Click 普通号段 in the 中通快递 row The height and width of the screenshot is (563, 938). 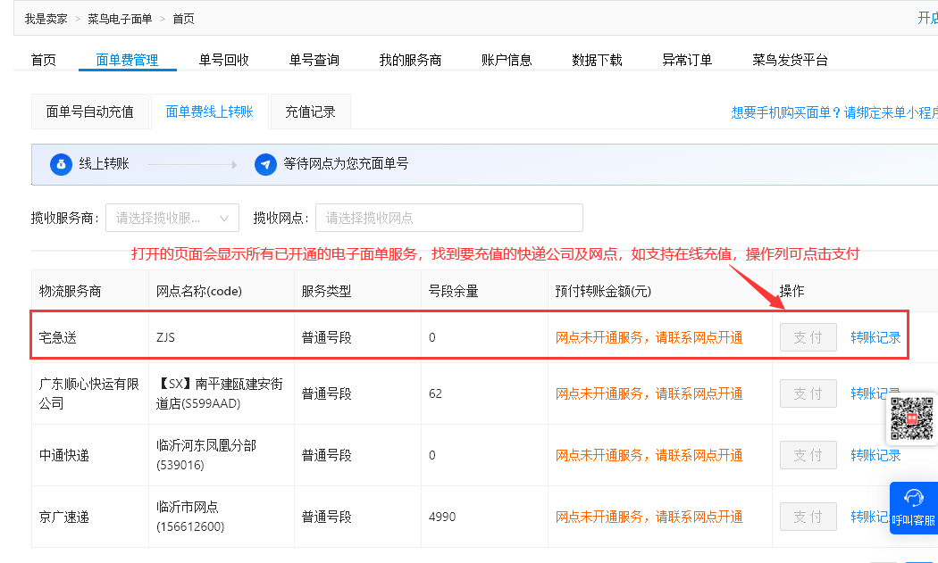tap(327, 455)
